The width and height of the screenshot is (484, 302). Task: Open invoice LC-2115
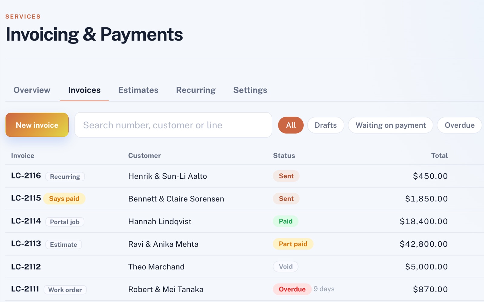(x=26, y=198)
